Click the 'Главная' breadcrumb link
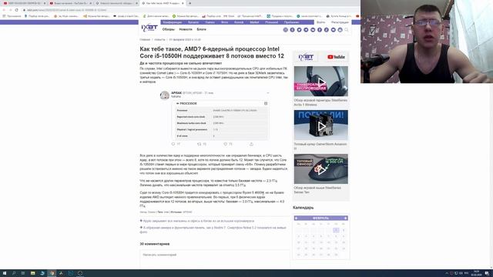 [x=145, y=40]
